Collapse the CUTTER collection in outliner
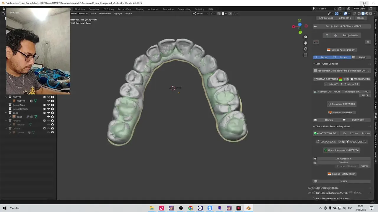The width and height of the screenshot is (378, 212). click(x=6, y=97)
